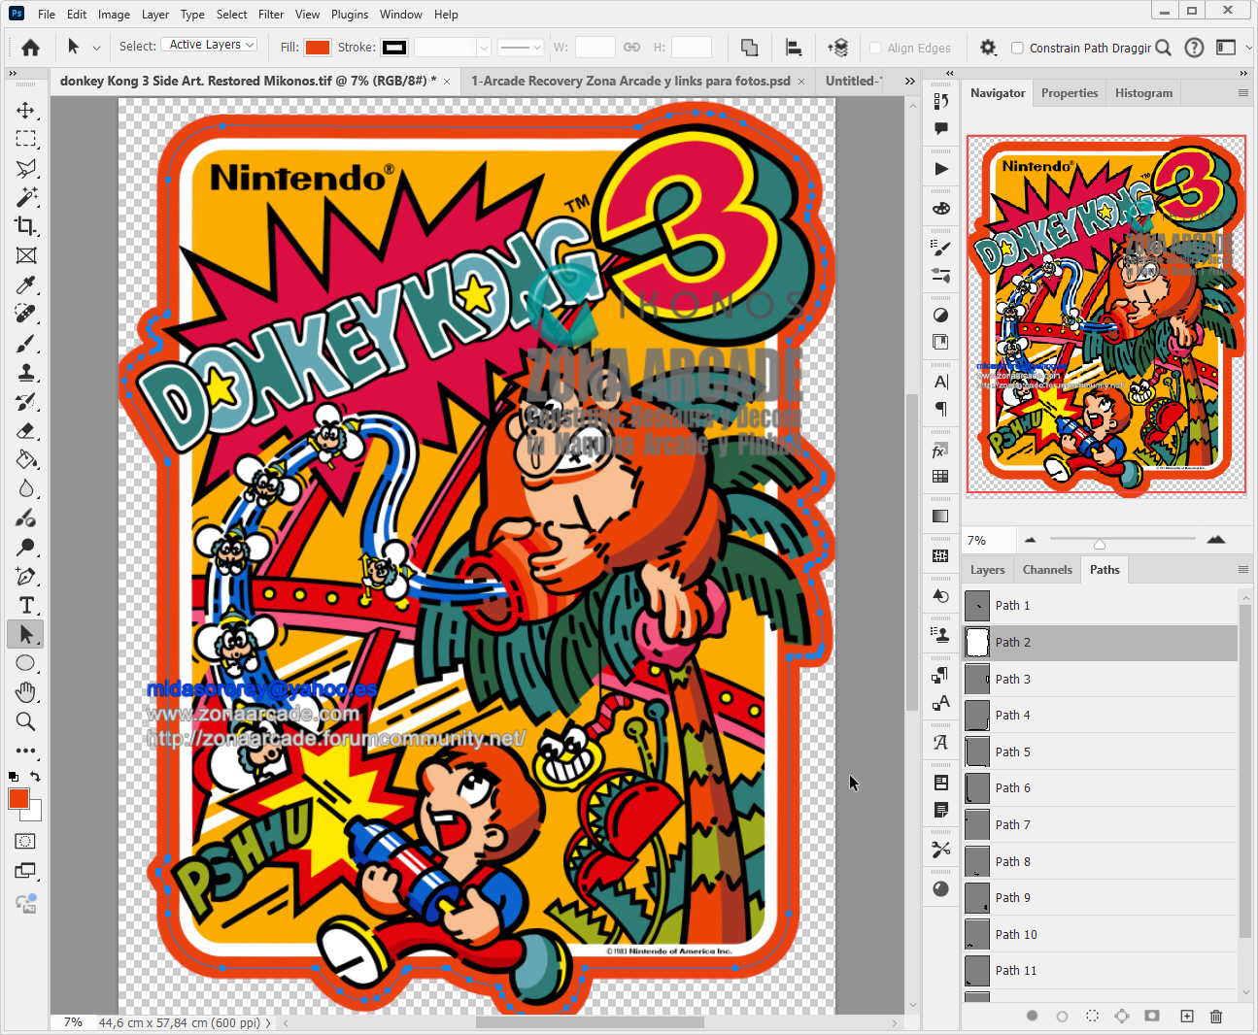The width and height of the screenshot is (1258, 1035).
Task: Toggle Quick Mask mode
Action: tap(26, 841)
